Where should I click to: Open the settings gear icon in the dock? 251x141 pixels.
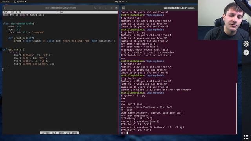pyautogui.click(x=246, y=43)
